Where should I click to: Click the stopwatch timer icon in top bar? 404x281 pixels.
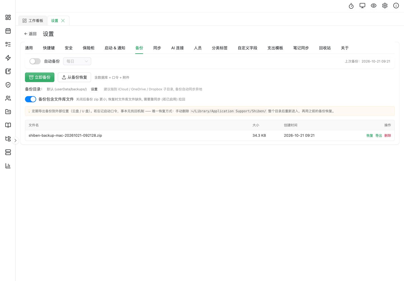pyautogui.click(x=351, y=6)
